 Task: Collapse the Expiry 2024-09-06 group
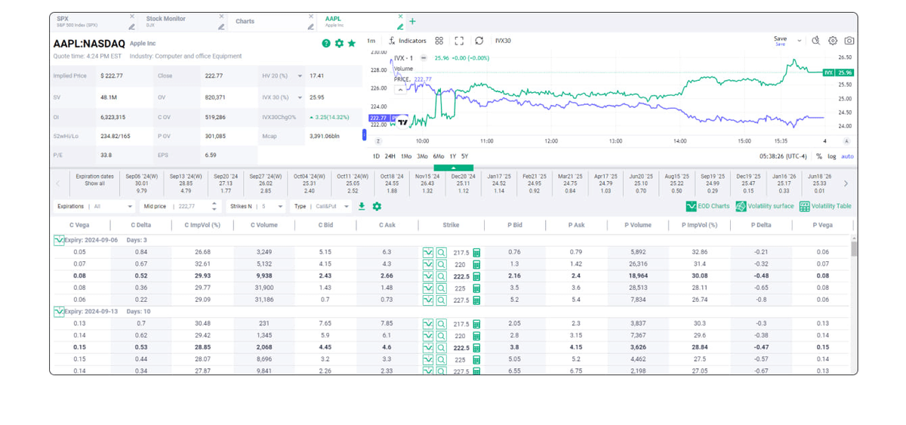point(59,240)
